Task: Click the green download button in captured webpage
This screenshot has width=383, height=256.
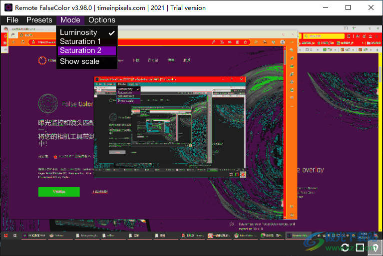Action: pyautogui.click(x=59, y=192)
